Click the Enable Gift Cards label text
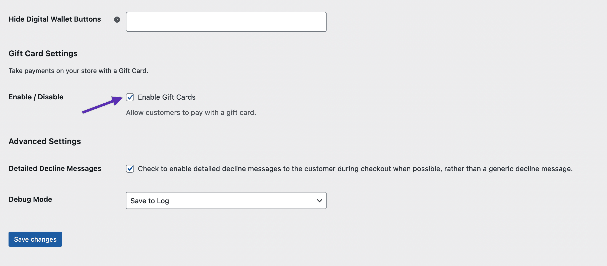Image resolution: width=607 pixels, height=266 pixels. point(167,97)
